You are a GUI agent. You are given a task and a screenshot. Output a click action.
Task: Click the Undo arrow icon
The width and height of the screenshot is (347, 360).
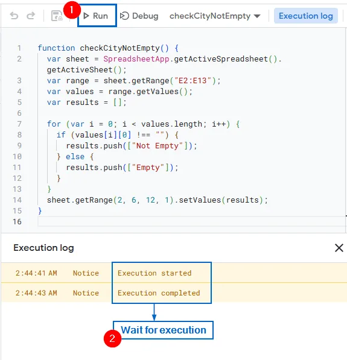click(x=14, y=16)
